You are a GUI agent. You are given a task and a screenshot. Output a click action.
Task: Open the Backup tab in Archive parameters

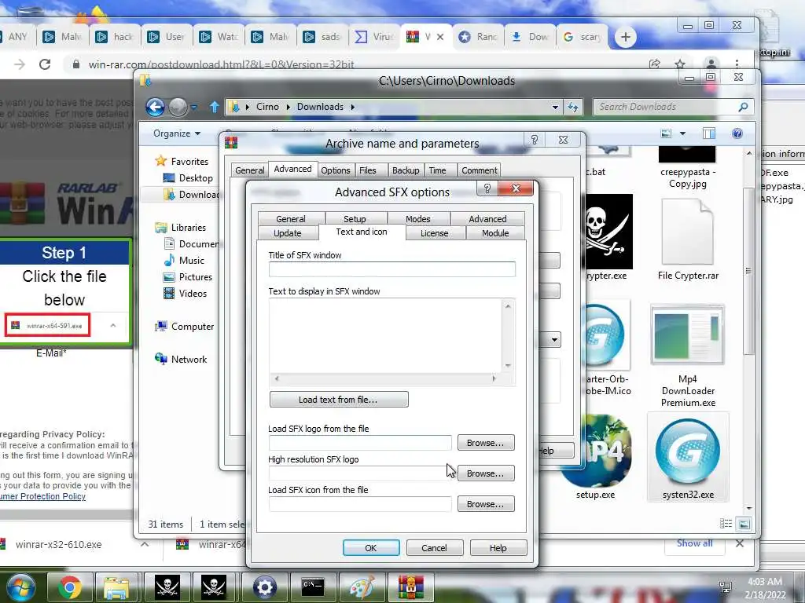pos(406,170)
